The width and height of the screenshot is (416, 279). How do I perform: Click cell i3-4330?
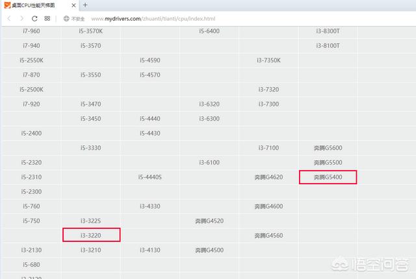tap(150, 206)
